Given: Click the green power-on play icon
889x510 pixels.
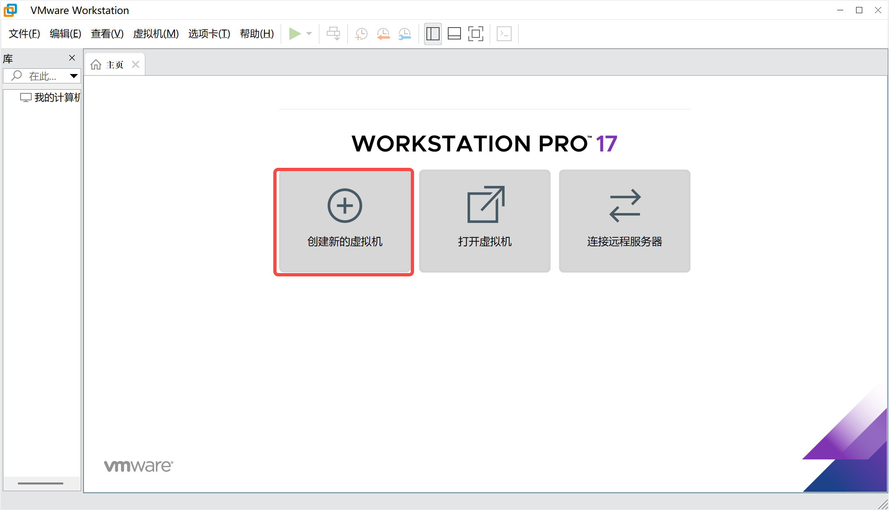Looking at the screenshot, I should [295, 34].
